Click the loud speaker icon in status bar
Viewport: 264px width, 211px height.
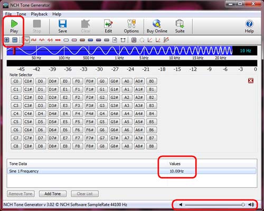(x=251, y=205)
